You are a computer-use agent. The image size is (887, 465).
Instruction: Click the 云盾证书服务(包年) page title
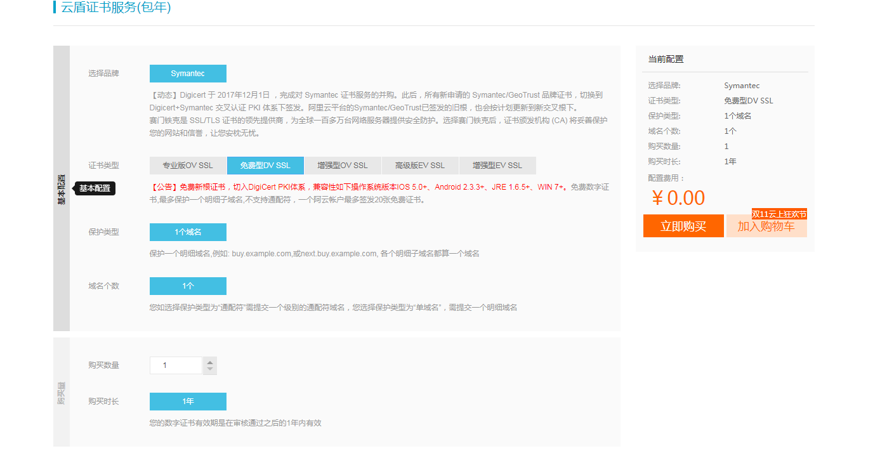pyautogui.click(x=116, y=8)
